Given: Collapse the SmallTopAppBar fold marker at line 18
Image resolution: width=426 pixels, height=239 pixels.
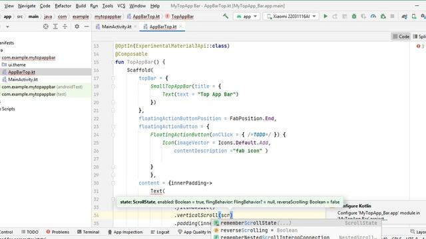Looking at the screenshot, I should point(113,86).
